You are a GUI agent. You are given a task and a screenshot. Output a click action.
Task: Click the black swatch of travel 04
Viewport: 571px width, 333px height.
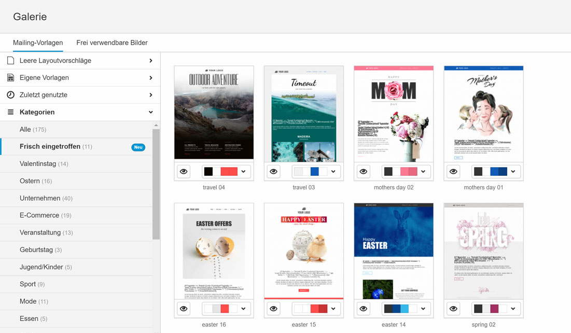(x=208, y=171)
